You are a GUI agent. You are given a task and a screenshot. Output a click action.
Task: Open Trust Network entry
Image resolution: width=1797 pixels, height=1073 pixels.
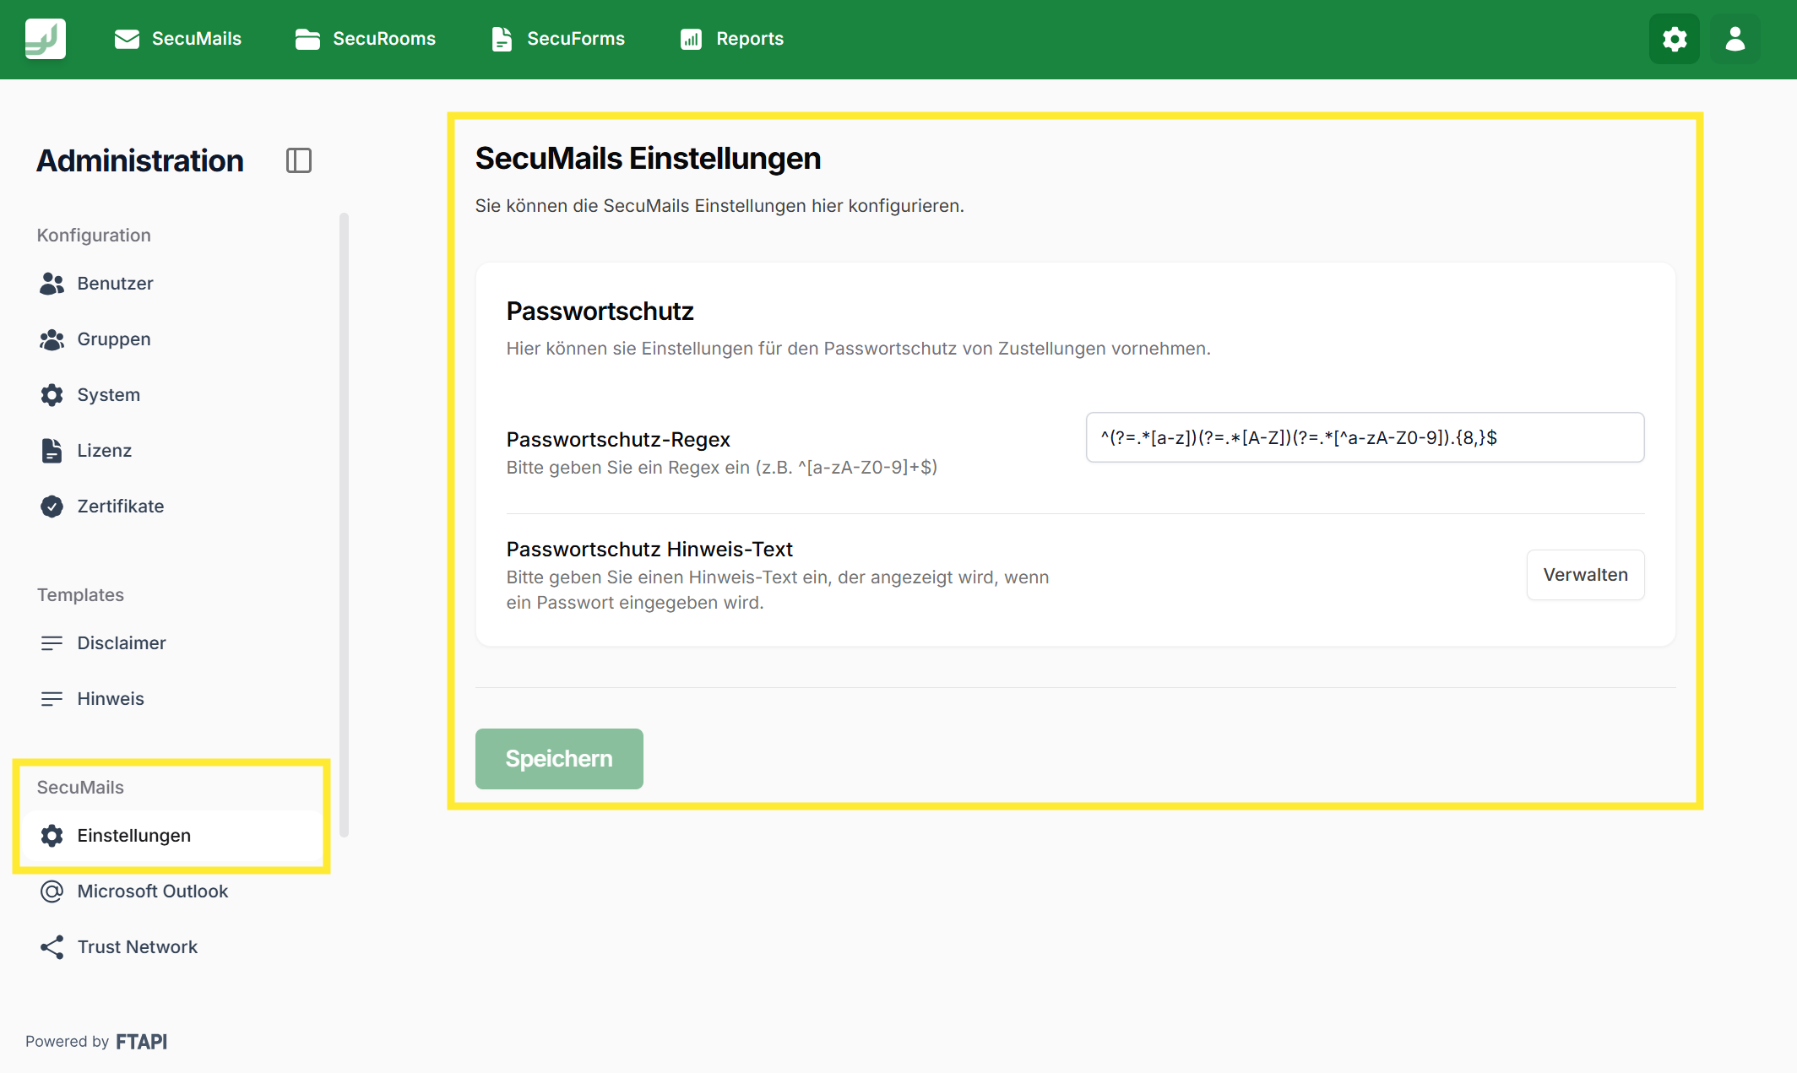137,947
